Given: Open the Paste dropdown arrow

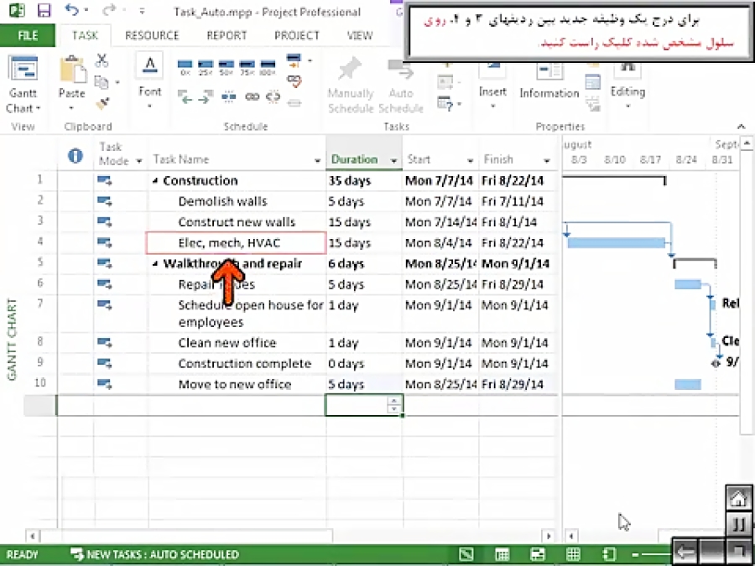Looking at the screenshot, I should [x=70, y=106].
